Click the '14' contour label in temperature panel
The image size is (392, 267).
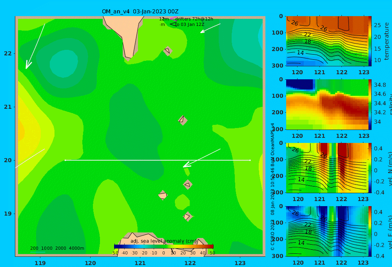300,53
